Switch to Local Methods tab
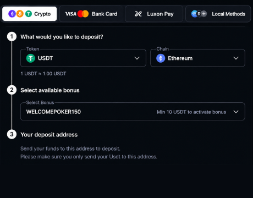 click(218, 14)
